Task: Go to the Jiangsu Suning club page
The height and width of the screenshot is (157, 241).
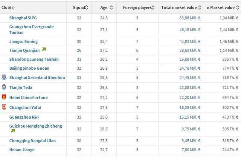Action: pos(23,41)
